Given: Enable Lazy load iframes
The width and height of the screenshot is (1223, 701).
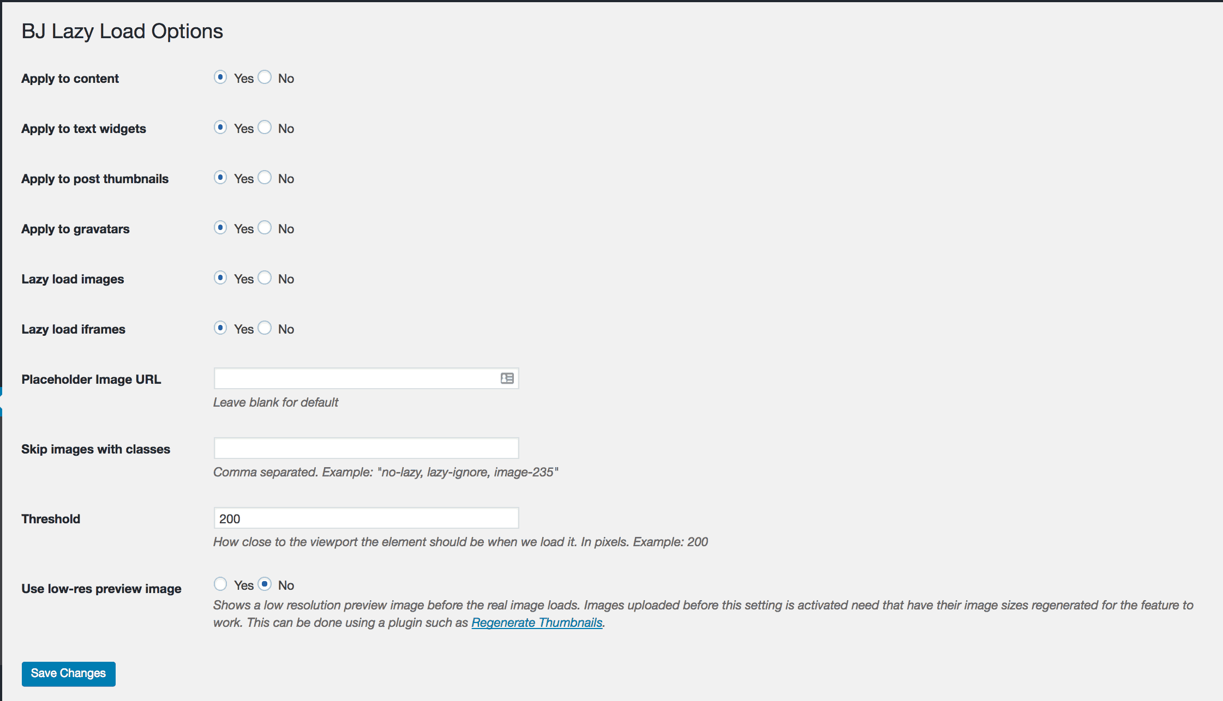Looking at the screenshot, I should (x=220, y=328).
